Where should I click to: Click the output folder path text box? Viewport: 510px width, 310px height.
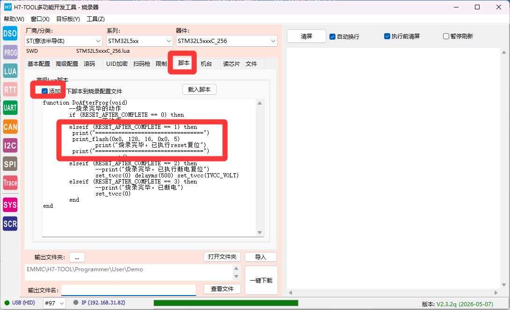129,272
